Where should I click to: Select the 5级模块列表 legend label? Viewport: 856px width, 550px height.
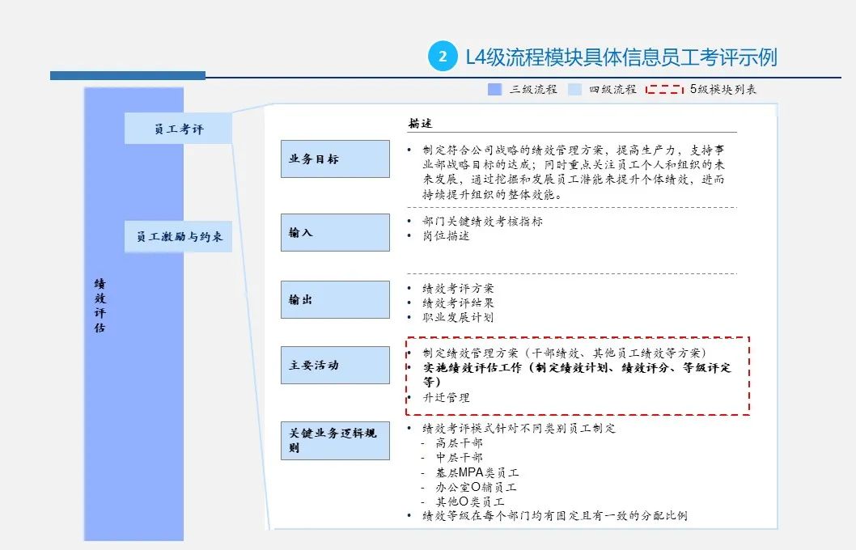723,90
